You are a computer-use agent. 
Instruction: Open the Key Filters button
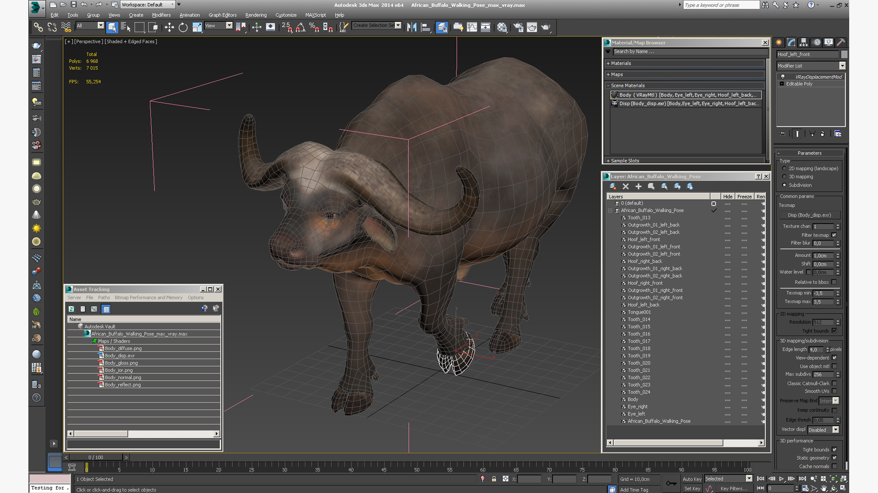(x=734, y=488)
